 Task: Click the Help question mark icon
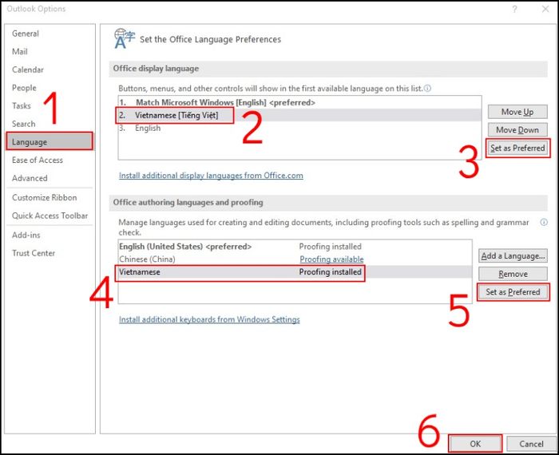point(514,9)
